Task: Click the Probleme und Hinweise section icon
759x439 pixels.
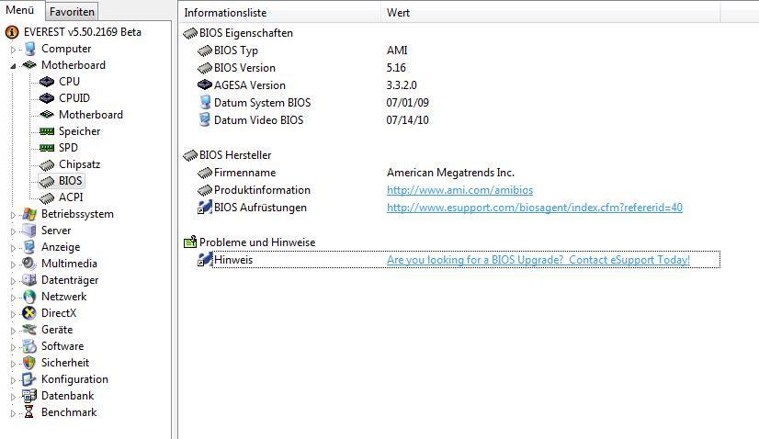Action: click(190, 242)
